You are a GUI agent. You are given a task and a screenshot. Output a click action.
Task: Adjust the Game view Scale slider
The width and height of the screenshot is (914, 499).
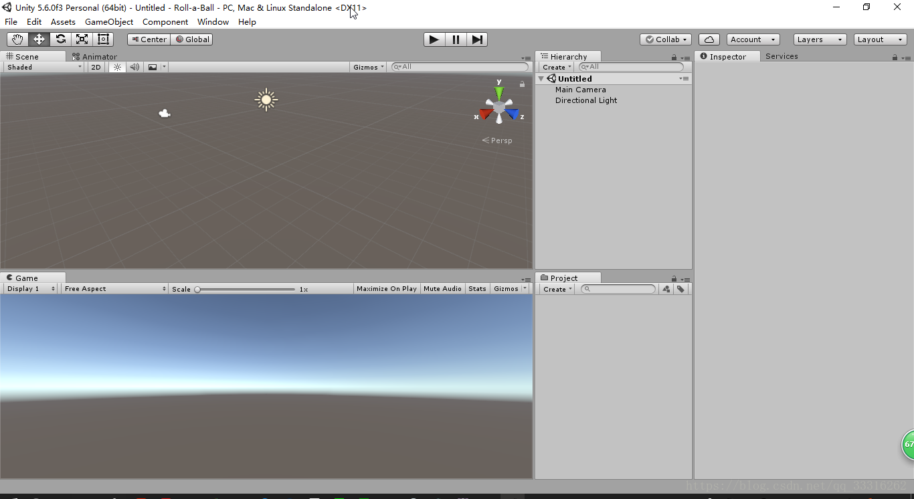click(x=246, y=290)
